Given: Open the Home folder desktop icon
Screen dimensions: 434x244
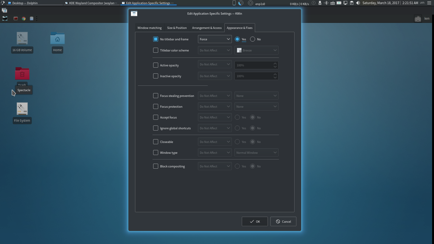Looking at the screenshot, I should tap(57, 38).
